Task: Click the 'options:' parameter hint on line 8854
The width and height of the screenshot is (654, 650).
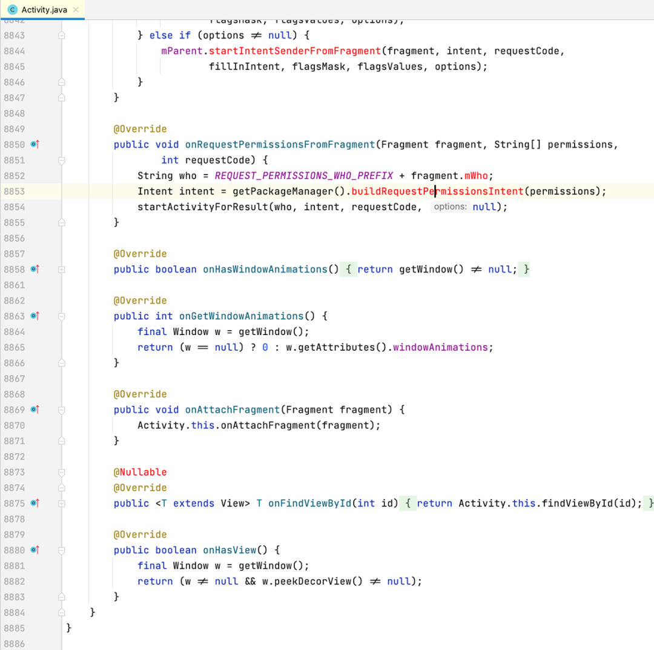Action: point(450,207)
